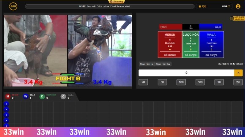The height and width of the screenshot is (137, 245).
Task: Click the bet amount input field
Action: [186, 73]
